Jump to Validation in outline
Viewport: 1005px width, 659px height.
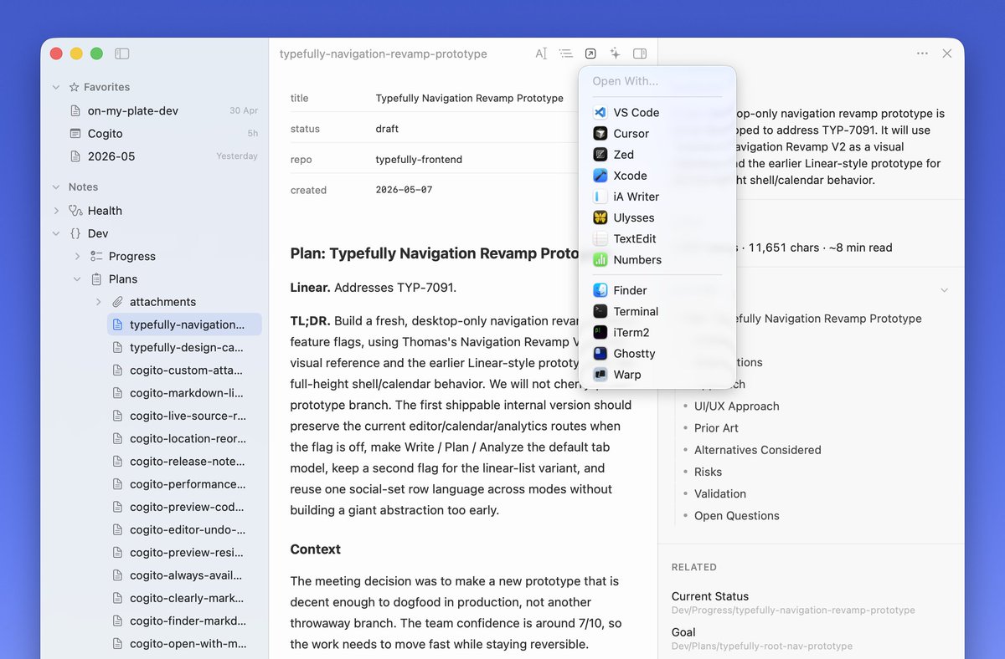[719, 493]
